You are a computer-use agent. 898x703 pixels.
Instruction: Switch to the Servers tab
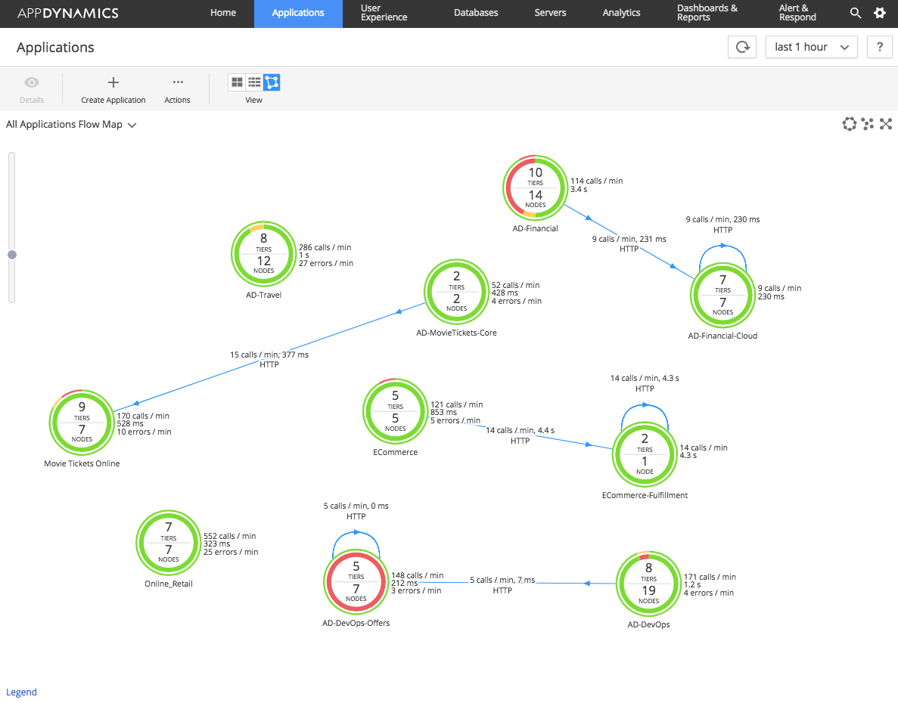[x=550, y=13]
